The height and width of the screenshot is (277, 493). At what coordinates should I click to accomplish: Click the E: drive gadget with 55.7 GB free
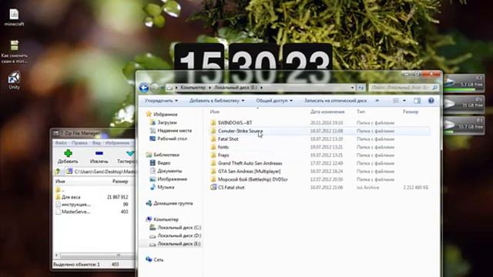click(x=464, y=125)
